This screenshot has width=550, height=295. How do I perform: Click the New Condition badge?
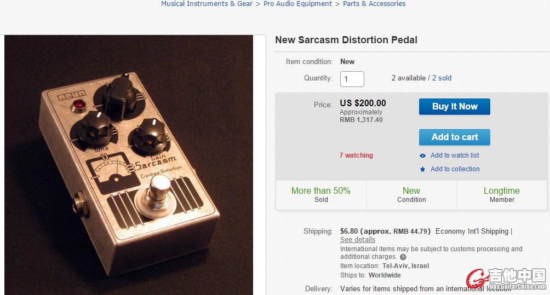click(x=411, y=194)
